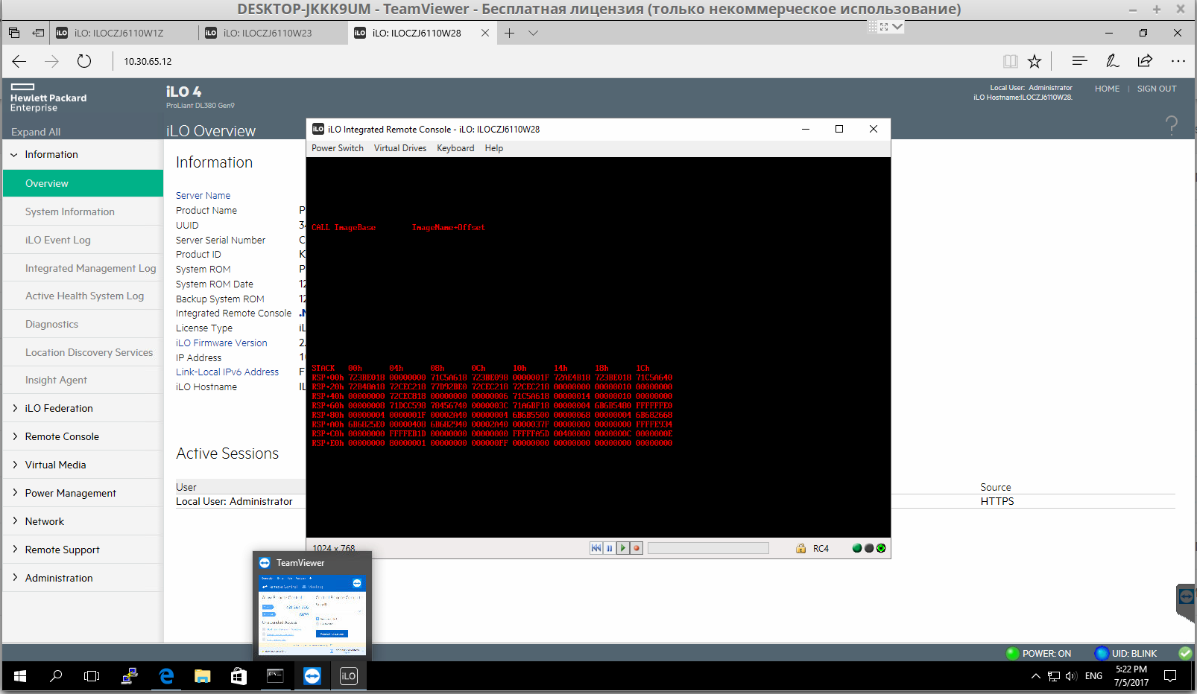1197x694 pixels.
Task: Open Edge Settings and more menu
Action: 1178,61
